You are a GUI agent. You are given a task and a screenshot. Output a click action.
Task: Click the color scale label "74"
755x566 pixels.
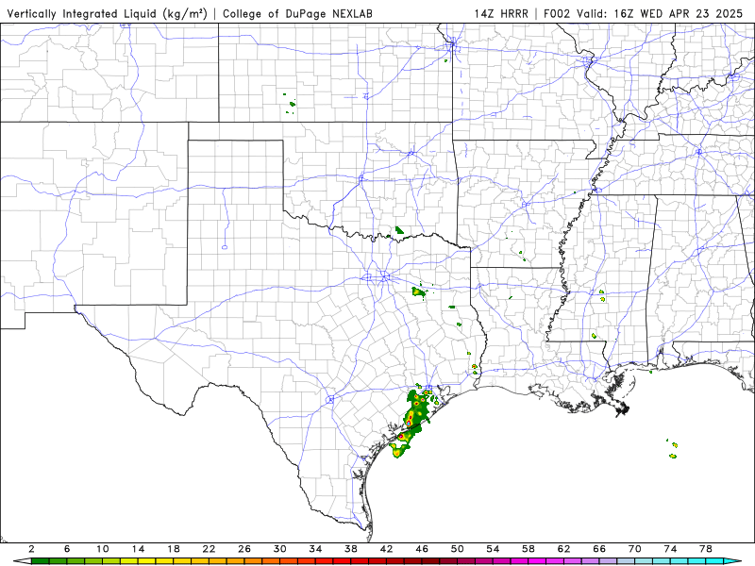point(670,549)
